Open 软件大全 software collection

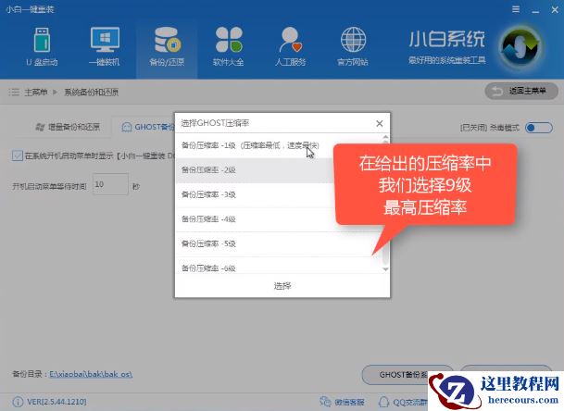(229, 47)
